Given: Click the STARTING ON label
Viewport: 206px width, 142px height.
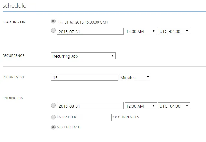Looking at the screenshot, I should 14,22.
